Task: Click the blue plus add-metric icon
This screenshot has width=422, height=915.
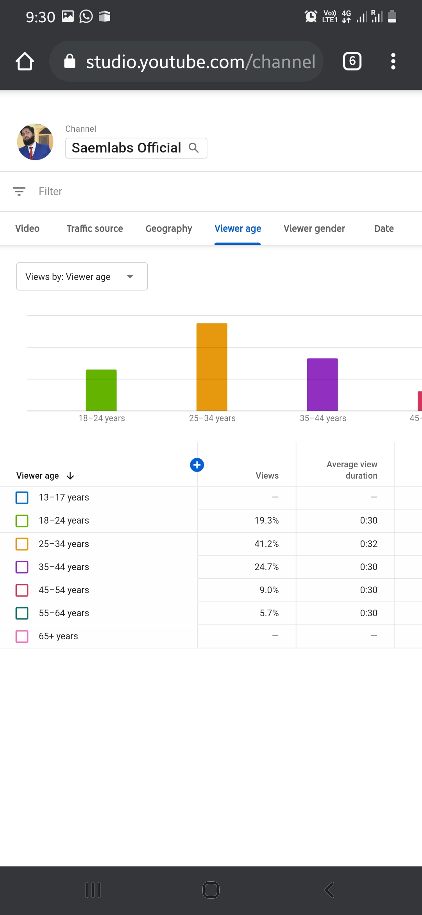Action: (197, 465)
